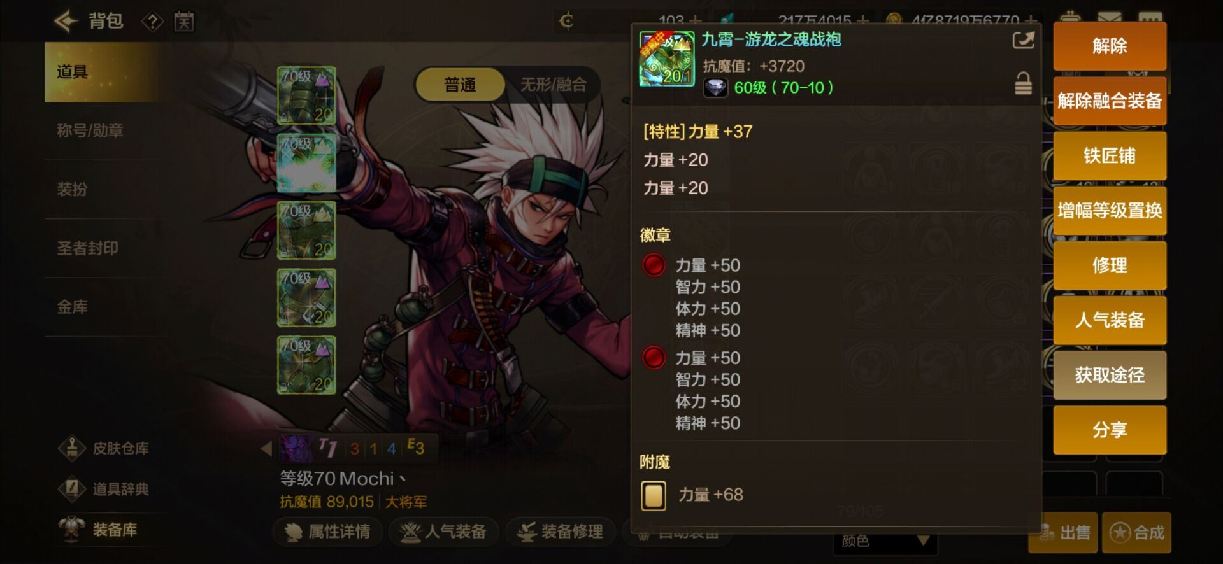
Task: Expand buff bar with left triangle arrow
Action: pos(266,448)
